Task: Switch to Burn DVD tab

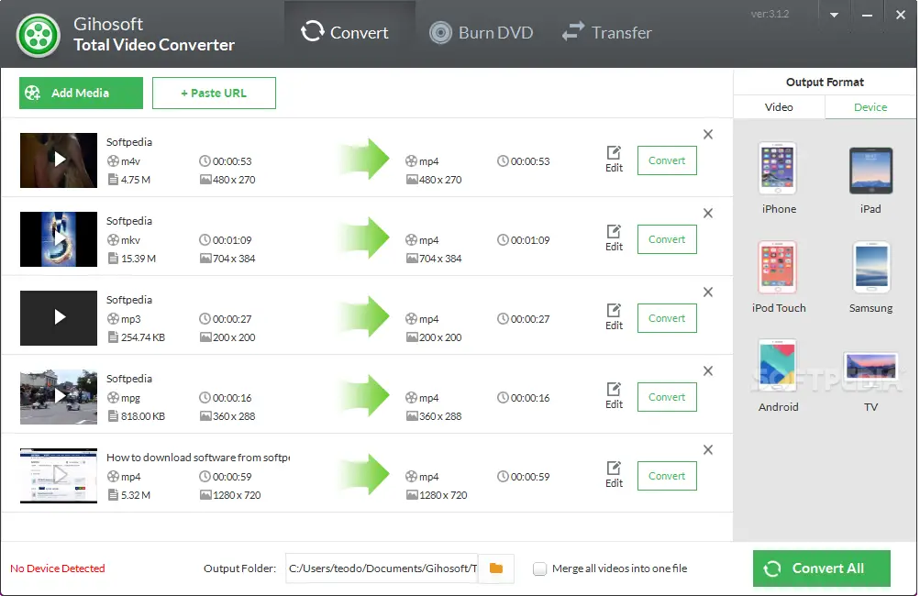Action: (x=482, y=33)
